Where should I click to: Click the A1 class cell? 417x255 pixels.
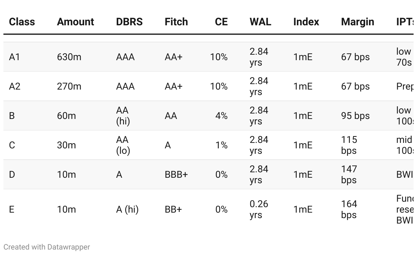coord(14,57)
